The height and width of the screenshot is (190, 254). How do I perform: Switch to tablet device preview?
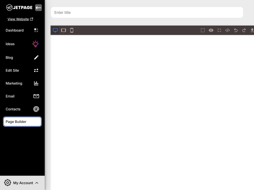click(x=63, y=30)
